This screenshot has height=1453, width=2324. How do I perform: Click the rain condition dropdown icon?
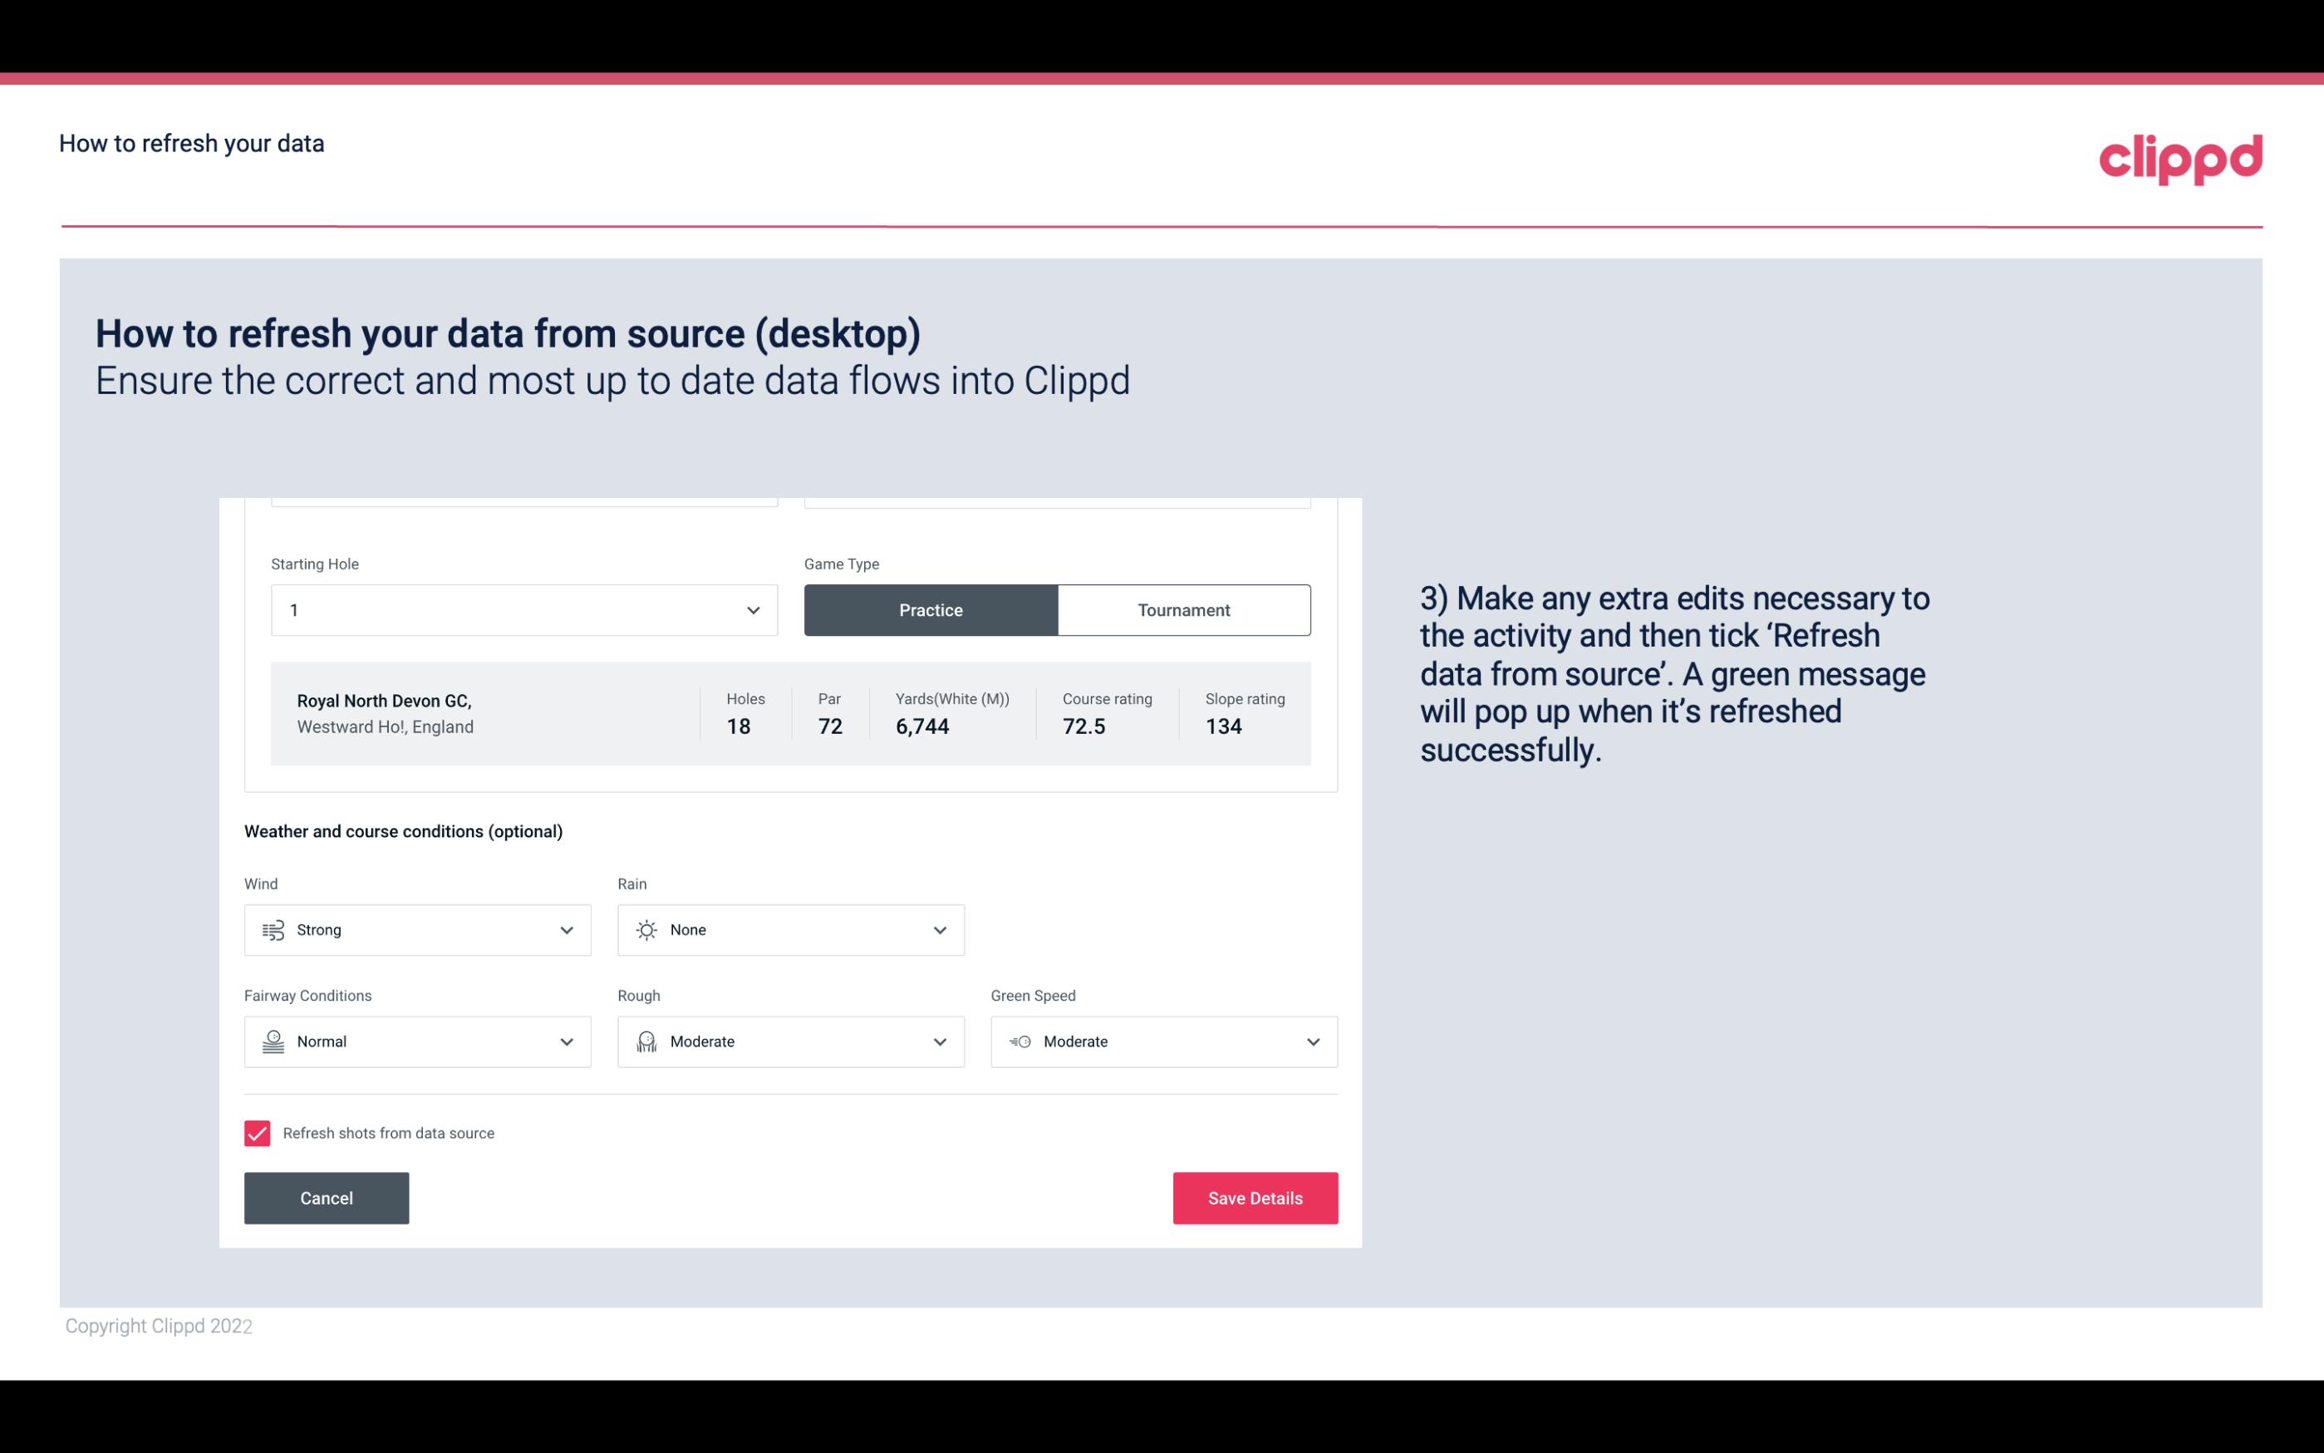point(939,929)
